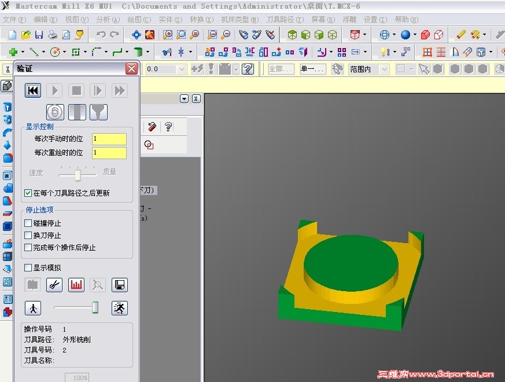Restart the verification simulation (rewind button)
This screenshot has width=505, height=382.
(x=33, y=91)
